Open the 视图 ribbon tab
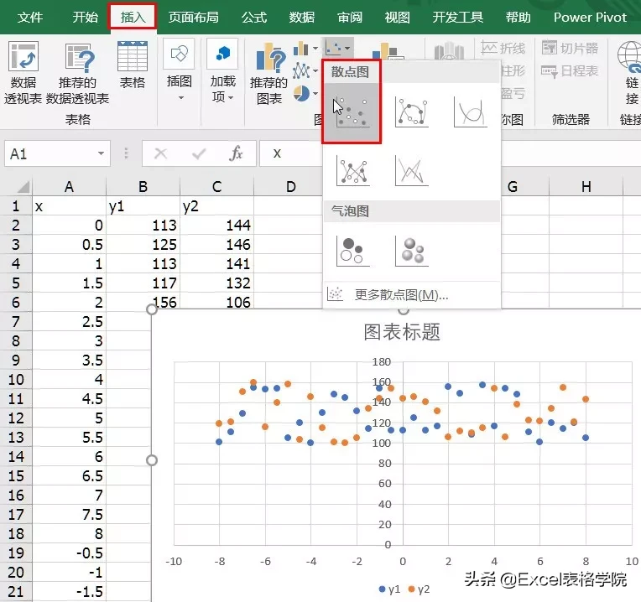Screen dimensions: 641x602 pyautogui.click(x=397, y=17)
